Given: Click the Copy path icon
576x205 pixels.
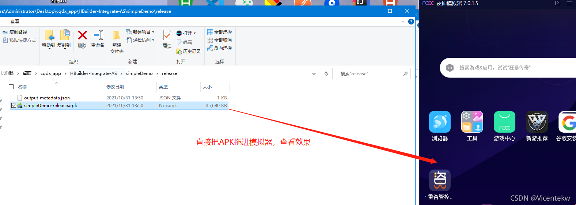Looking at the screenshot, I should point(5,32).
